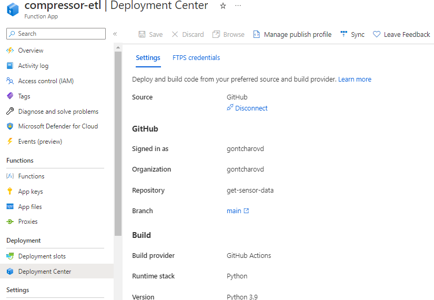Open the more options ellipsis in the header
Image resolution: width=434 pixels, height=300 pixels.
pos(238,6)
